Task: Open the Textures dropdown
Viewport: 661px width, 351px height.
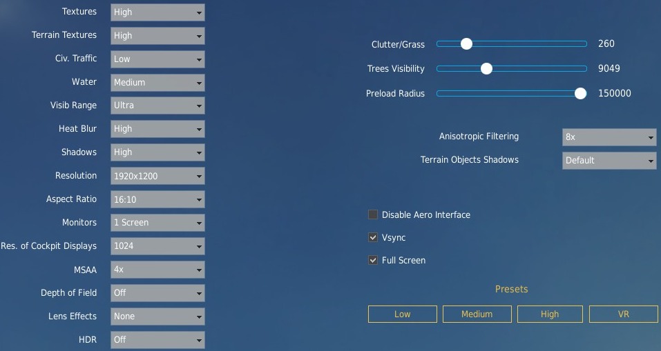Action: [x=157, y=12]
